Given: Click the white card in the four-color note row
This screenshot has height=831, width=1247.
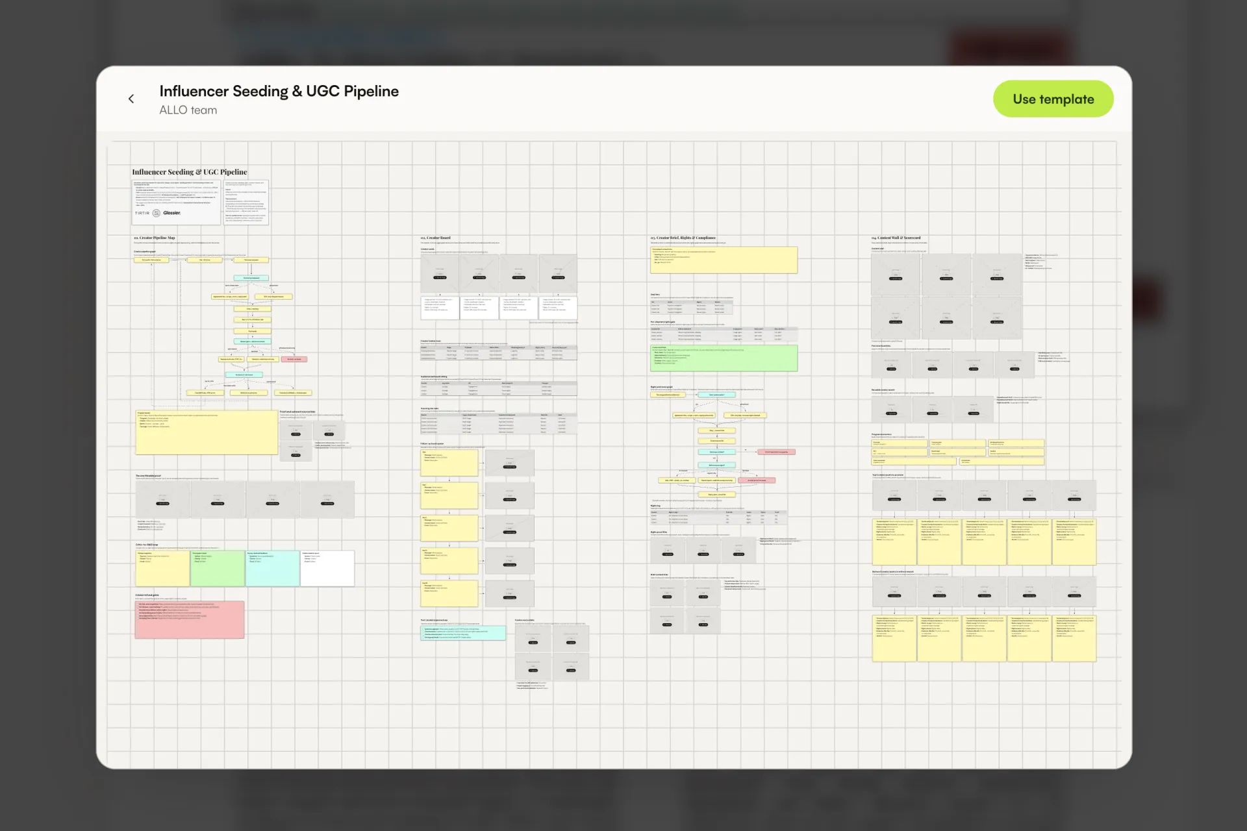Looking at the screenshot, I should (x=327, y=568).
